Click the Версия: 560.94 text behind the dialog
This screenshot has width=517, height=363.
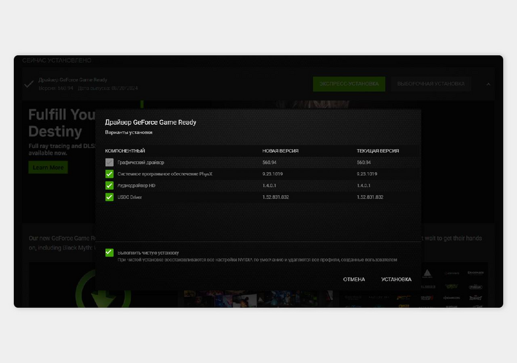(x=56, y=88)
